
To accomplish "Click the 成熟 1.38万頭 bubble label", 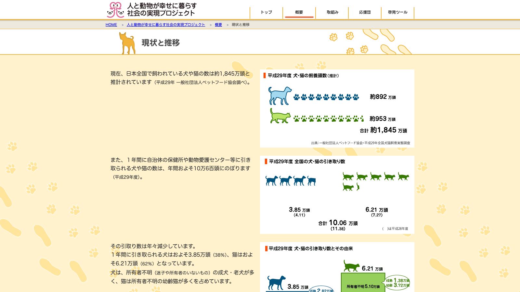I will point(397,280).
